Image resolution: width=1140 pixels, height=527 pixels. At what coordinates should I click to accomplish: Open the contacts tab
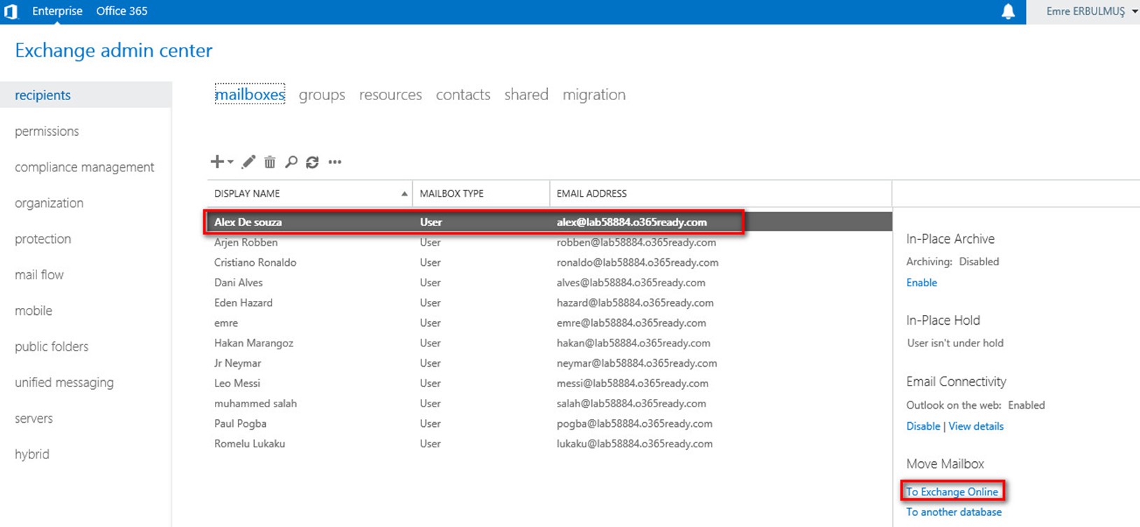tap(463, 94)
